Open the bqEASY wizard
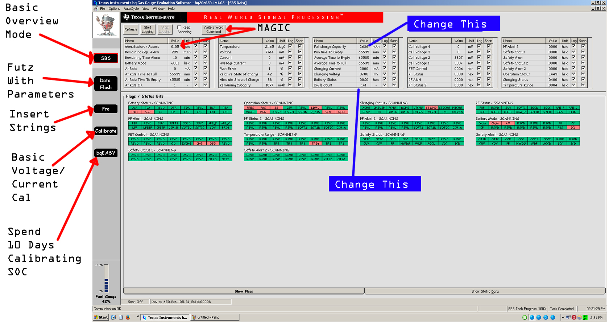Image resolution: width=609 pixels, height=322 pixels. click(x=105, y=153)
